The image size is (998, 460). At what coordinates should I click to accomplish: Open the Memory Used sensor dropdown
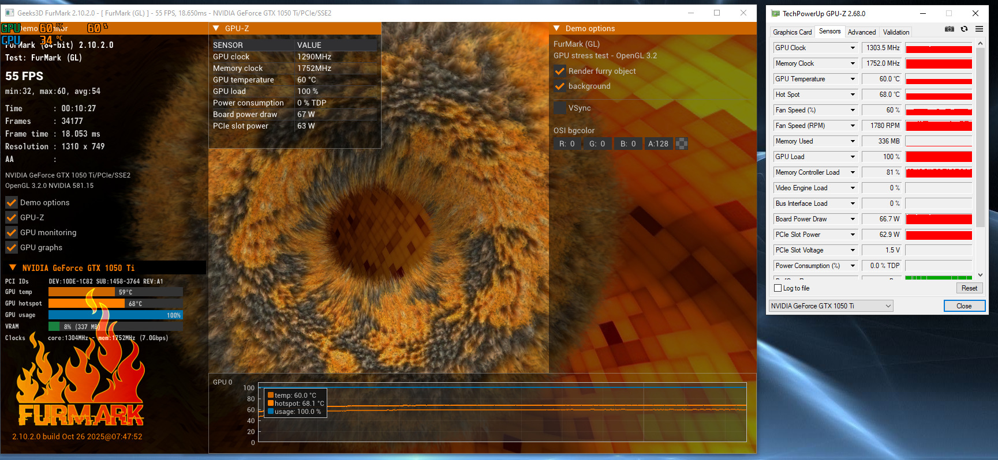point(853,141)
